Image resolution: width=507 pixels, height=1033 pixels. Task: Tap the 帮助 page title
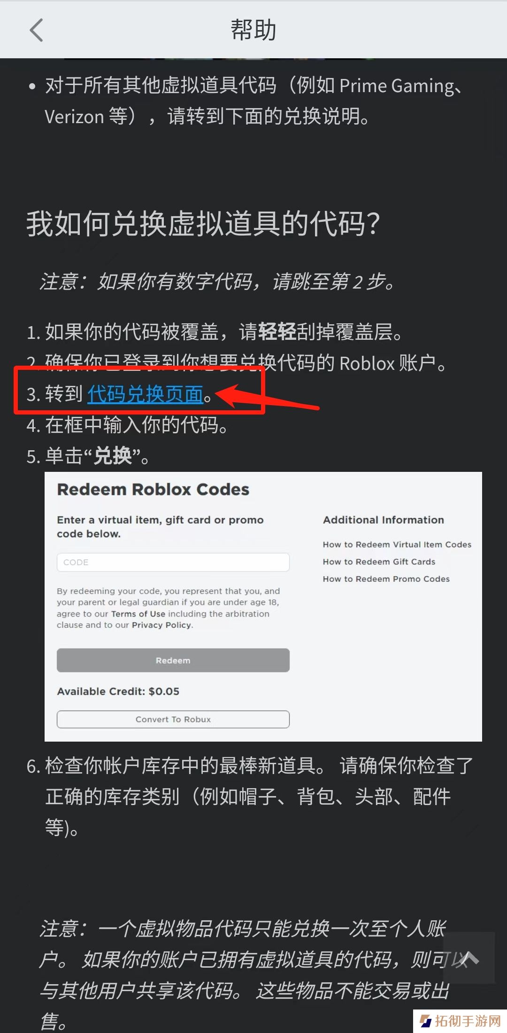pyautogui.click(x=253, y=30)
